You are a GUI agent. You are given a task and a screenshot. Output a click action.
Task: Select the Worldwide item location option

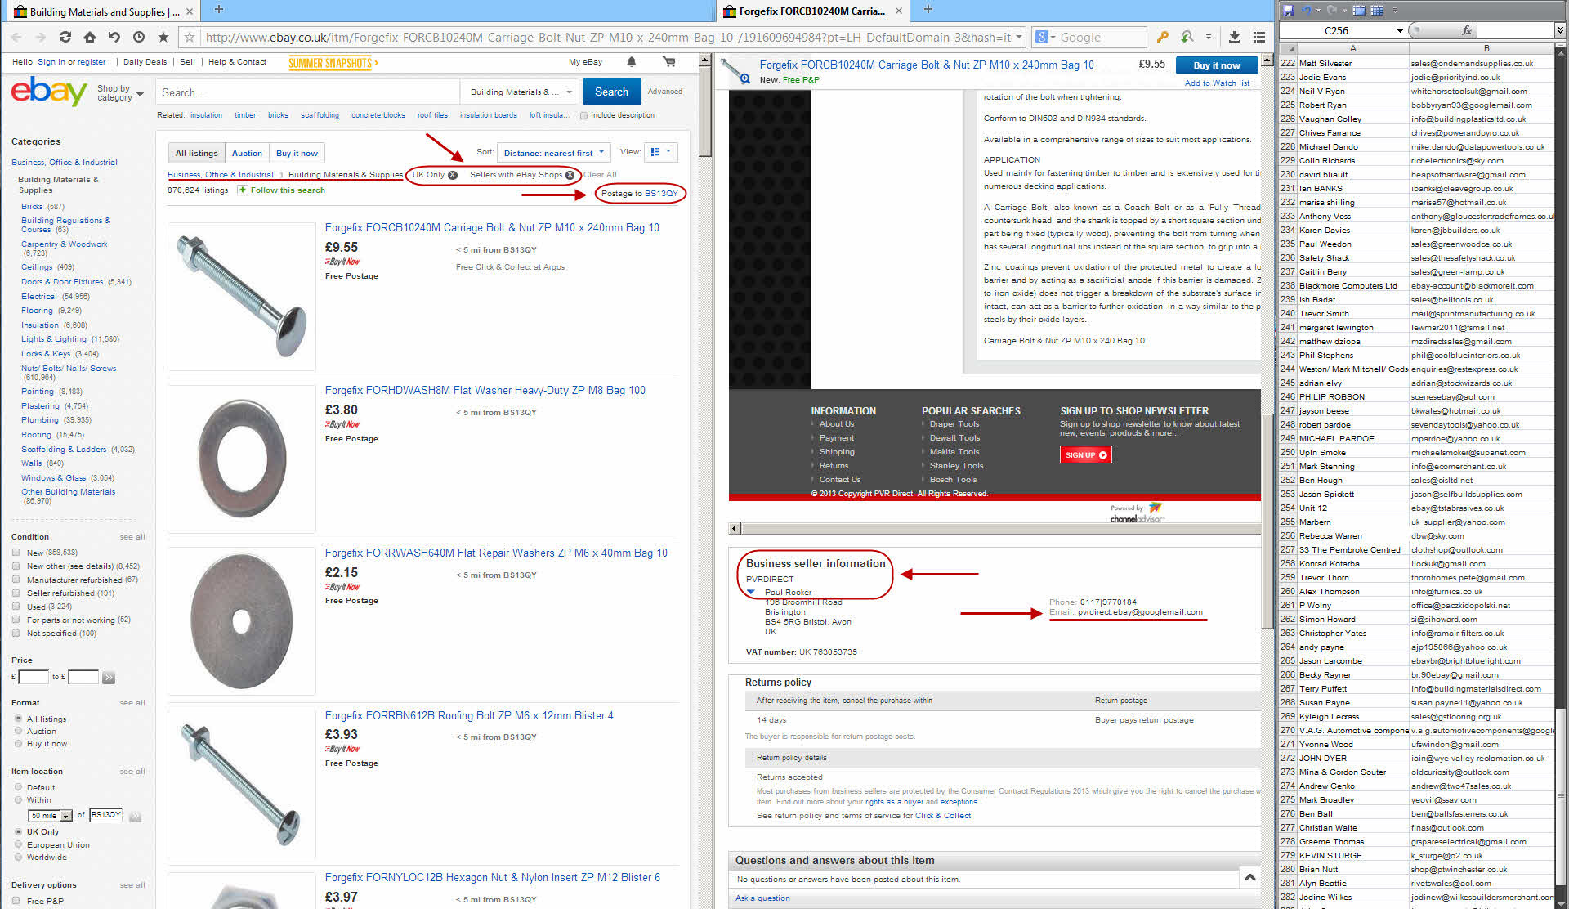(x=18, y=858)
